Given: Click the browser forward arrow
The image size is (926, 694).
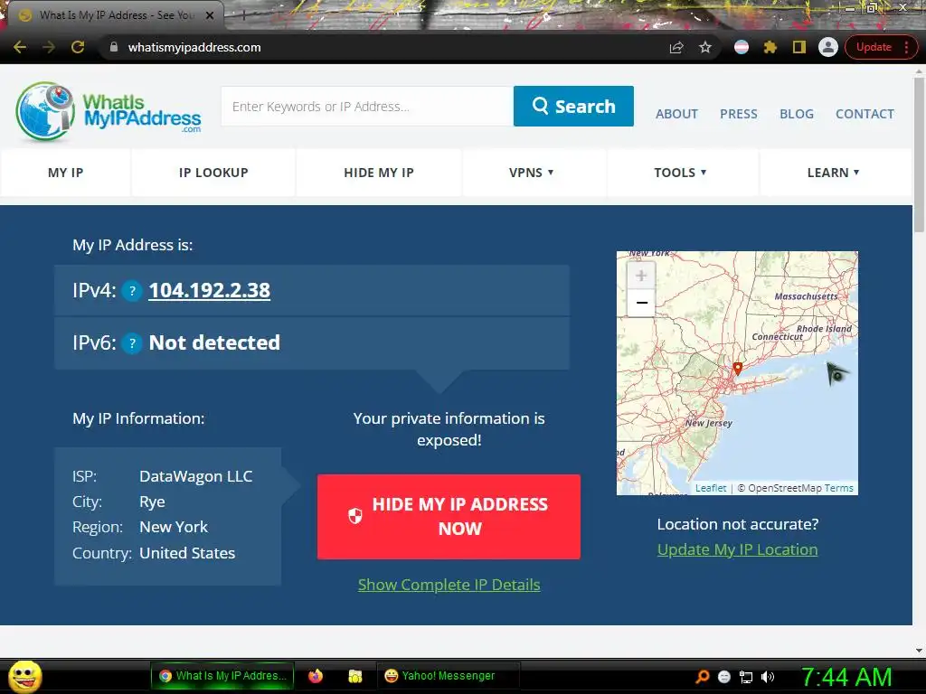Looking at the screenshot, I should coord(49,47).
